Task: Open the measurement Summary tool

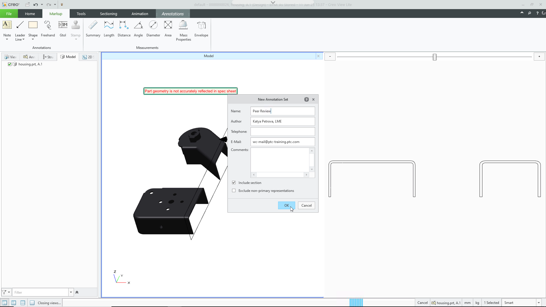Action: tap(93, 28)
